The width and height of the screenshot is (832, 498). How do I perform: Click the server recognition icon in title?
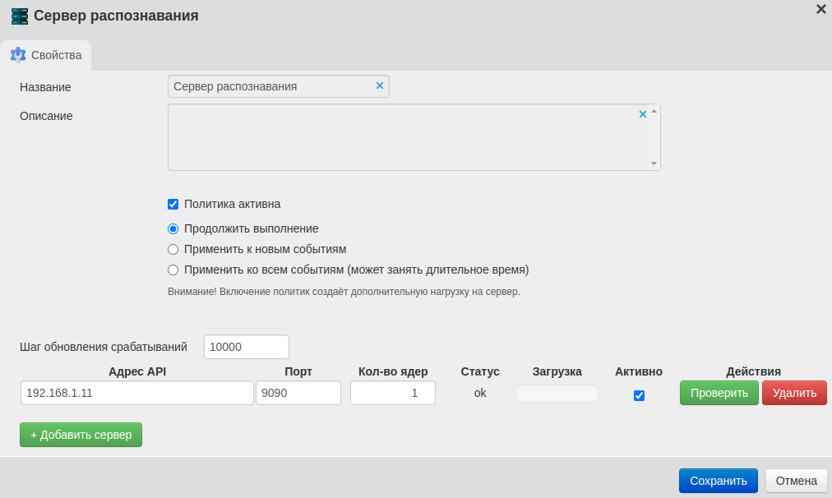tap(19, 16)
